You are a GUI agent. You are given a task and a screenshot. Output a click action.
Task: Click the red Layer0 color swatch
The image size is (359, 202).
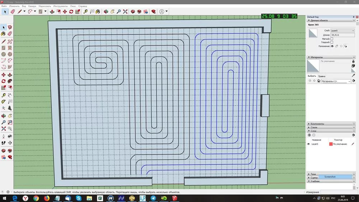pyautogui.click(x=331, y=144)
